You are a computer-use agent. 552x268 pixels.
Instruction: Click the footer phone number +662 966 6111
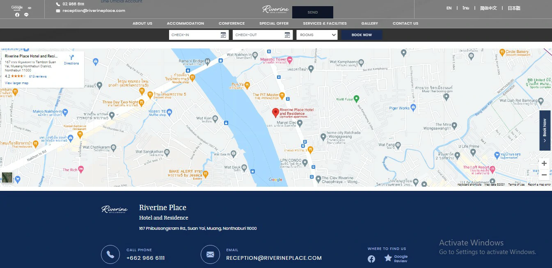(145, 258)
